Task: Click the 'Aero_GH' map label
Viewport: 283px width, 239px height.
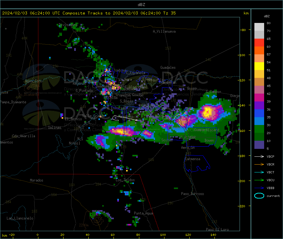Action: pyautogui.click(x=188, y=148)
